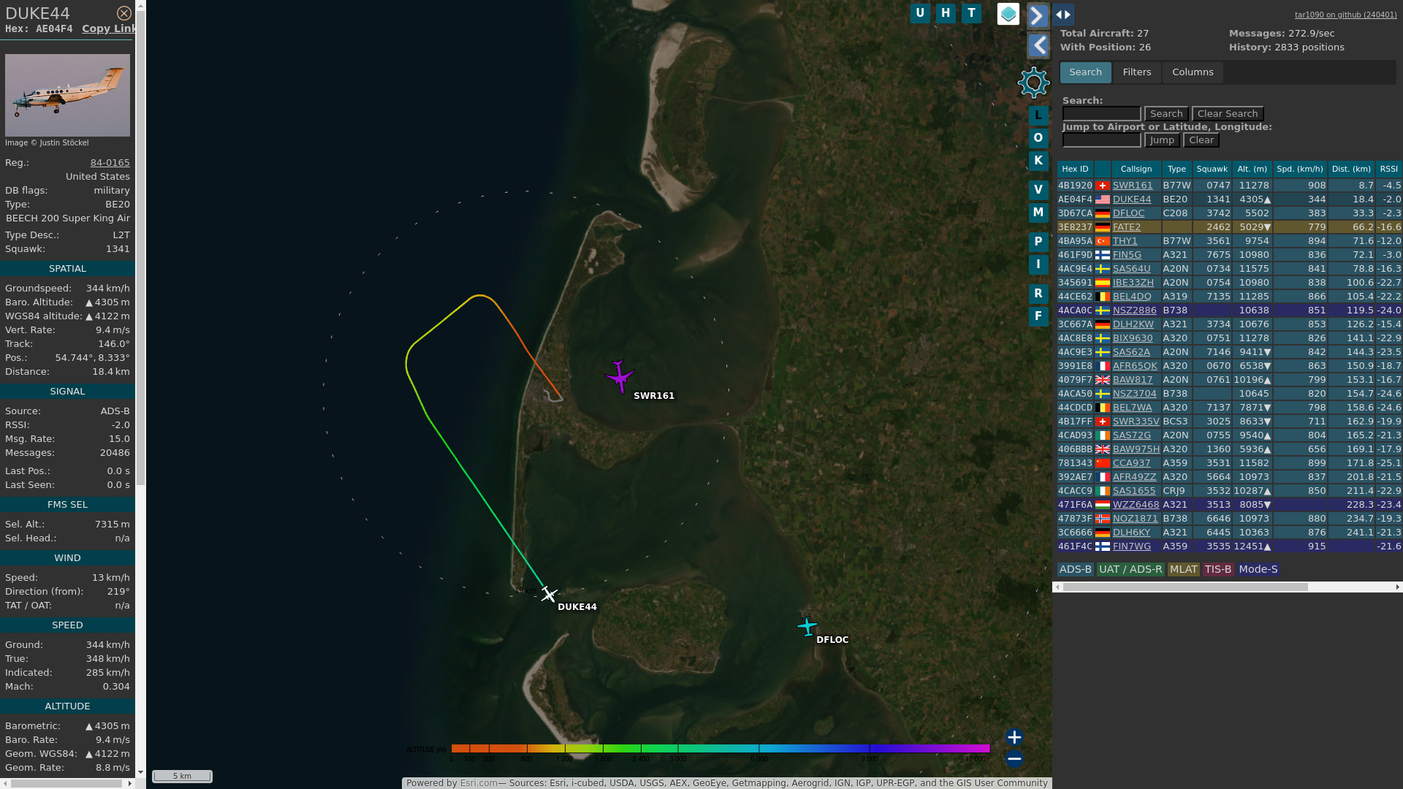Select the cyan DFLOC aircraft icon
This screenshot has width=1403, height=789.
click(x=807, y=627)
